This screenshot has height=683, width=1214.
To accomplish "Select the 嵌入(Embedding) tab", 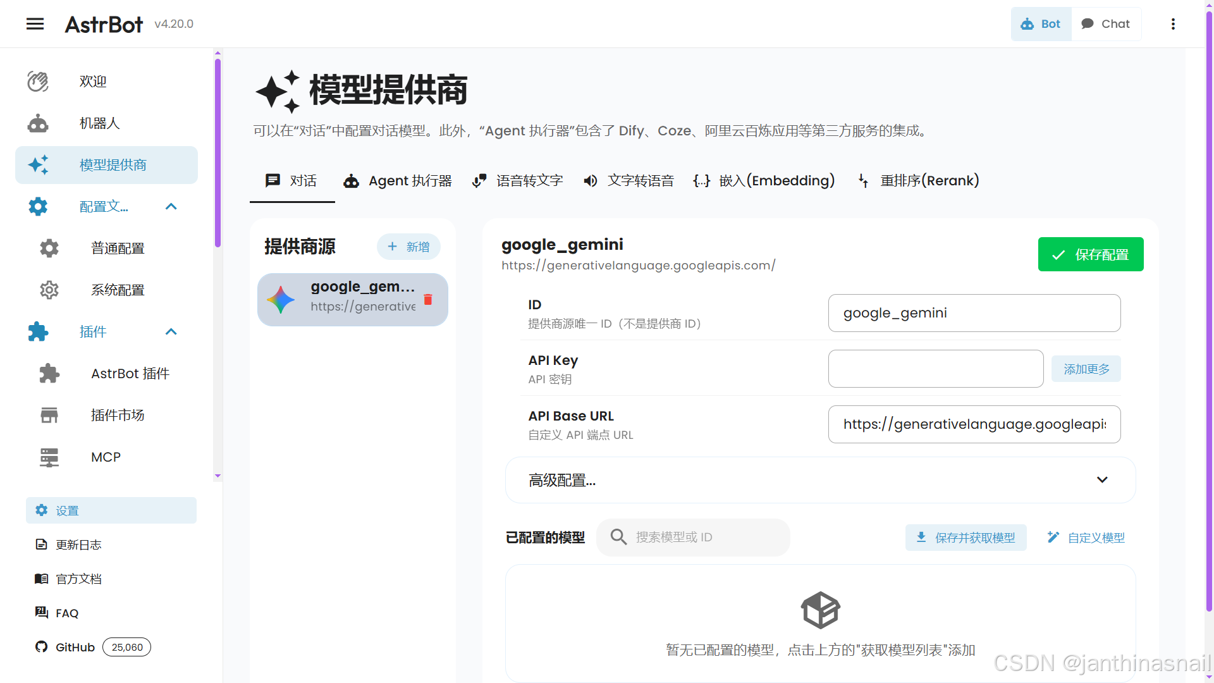I will (x=764, y=181).
